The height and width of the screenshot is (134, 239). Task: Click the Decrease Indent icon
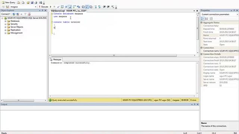[x=105, y=7]
